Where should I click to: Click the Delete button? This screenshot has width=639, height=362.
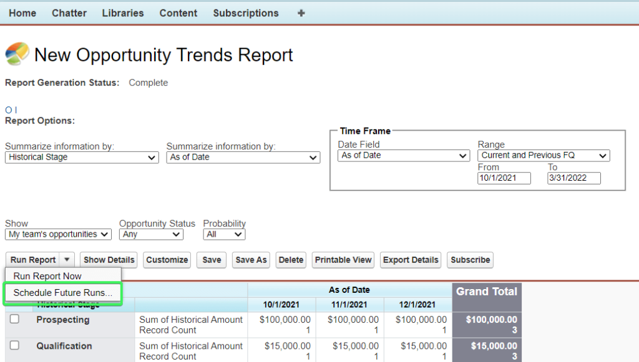(291, 260)
